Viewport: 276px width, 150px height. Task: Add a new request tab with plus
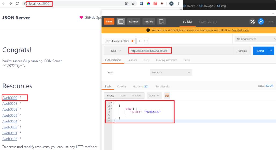point(140,41)
